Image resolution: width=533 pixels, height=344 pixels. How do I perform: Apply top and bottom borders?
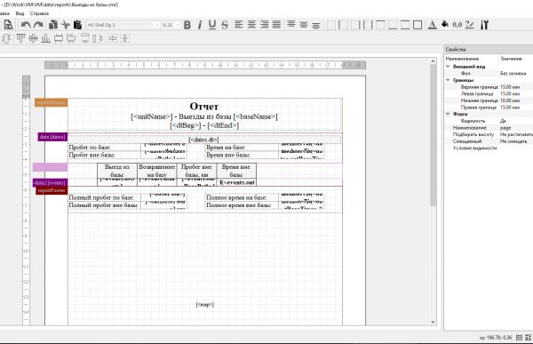tap(405, 25)
